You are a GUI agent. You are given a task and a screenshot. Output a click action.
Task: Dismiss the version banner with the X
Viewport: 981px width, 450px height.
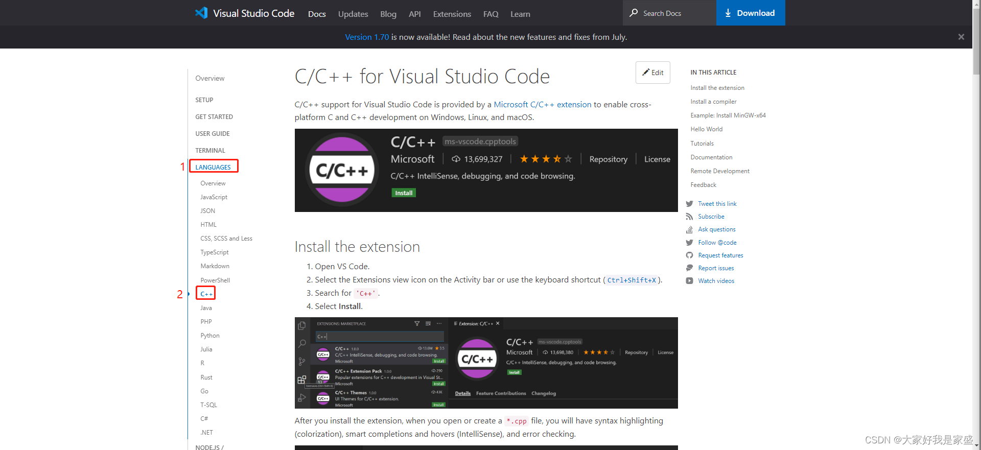click(961, 37)
